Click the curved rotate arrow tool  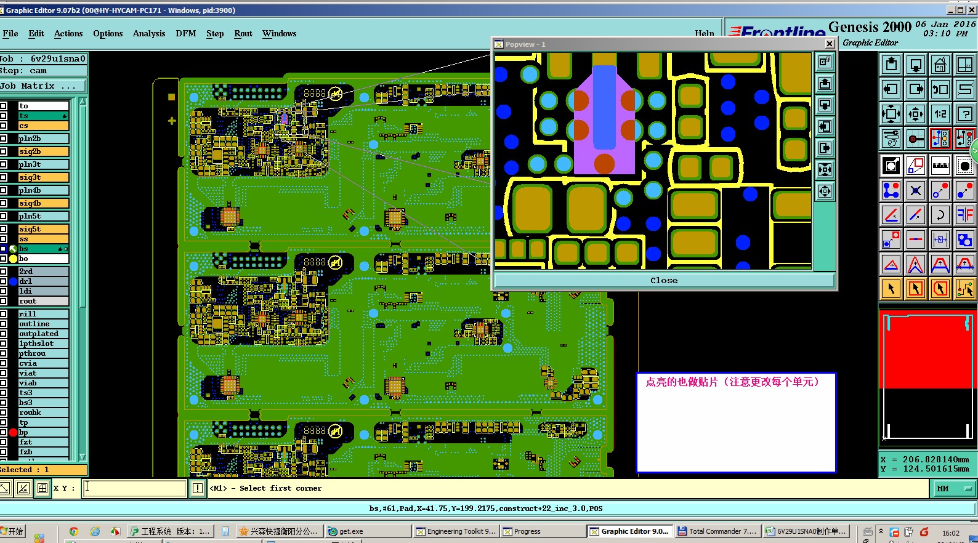coord(940,215)
